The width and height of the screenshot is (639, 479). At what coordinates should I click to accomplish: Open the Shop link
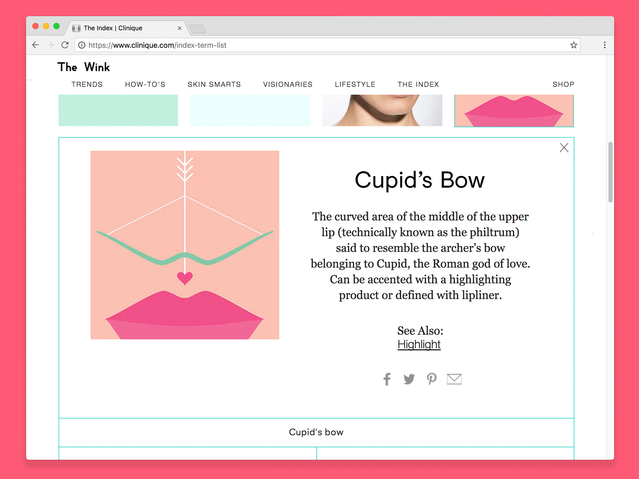click(x=563, y=85)
